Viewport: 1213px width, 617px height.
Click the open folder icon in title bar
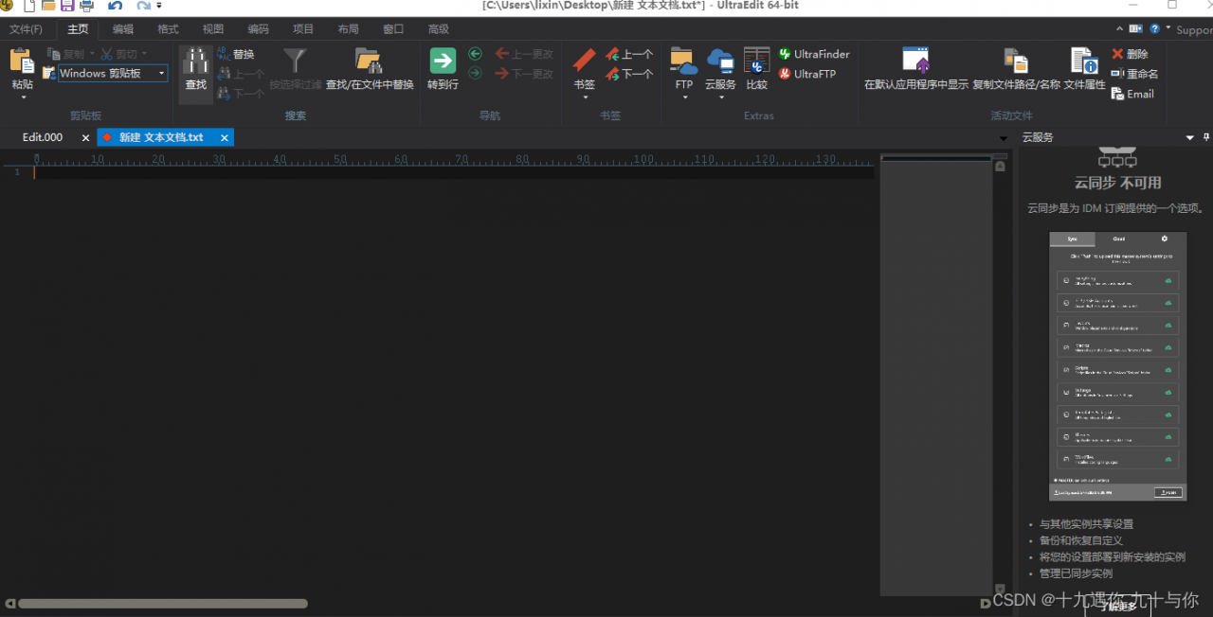coord(47,6)
